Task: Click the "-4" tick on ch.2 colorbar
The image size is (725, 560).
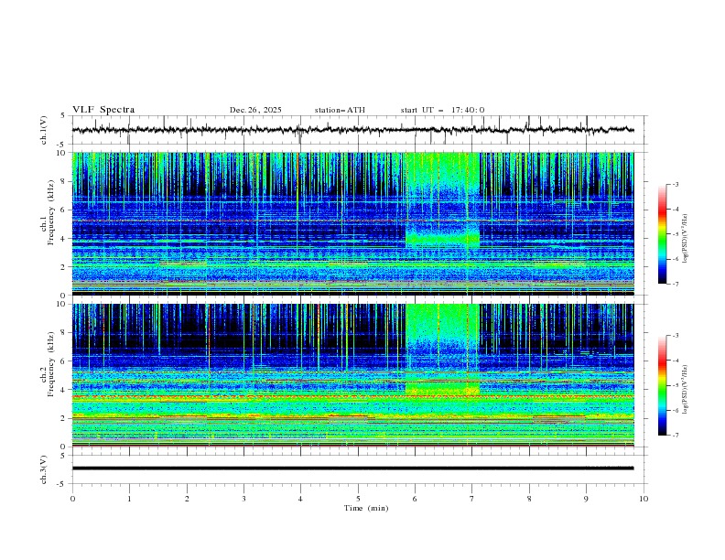Action: click(x=676, y=361)
